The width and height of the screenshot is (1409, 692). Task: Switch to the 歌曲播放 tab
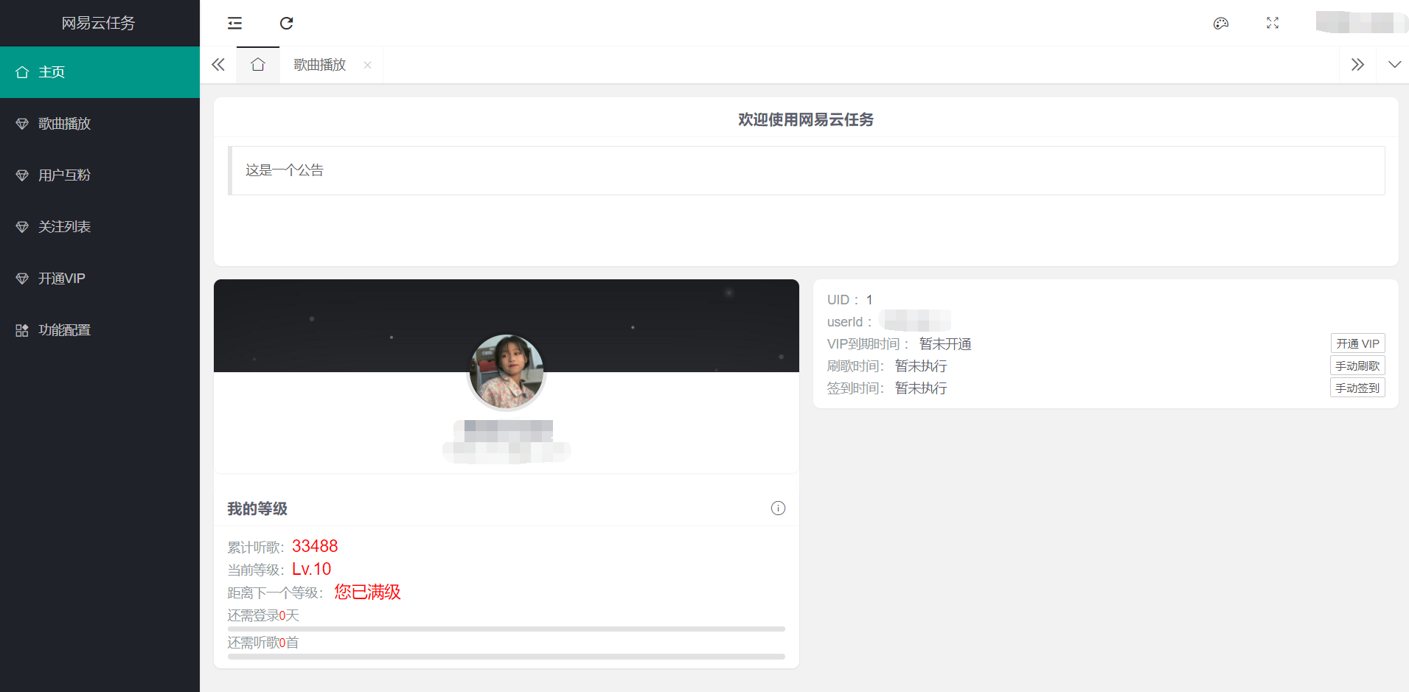click(317, 64)
